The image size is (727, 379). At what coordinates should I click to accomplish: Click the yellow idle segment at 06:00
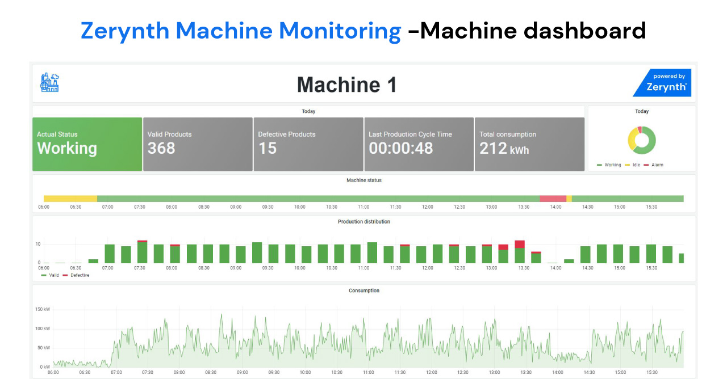click(x=70, y=199)
